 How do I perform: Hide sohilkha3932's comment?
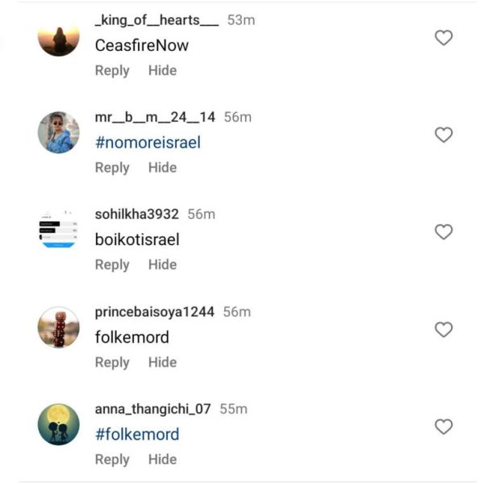tap(162, 265)
